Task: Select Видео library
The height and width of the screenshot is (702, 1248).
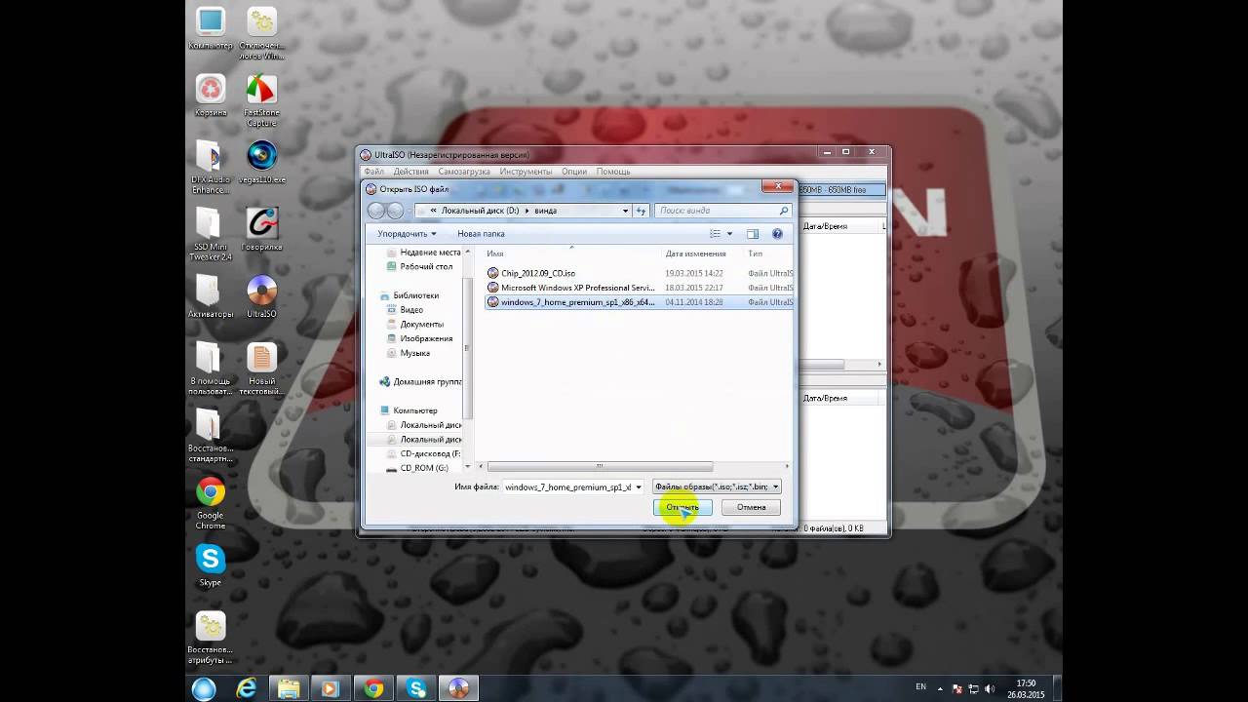Action: [405, 310]
